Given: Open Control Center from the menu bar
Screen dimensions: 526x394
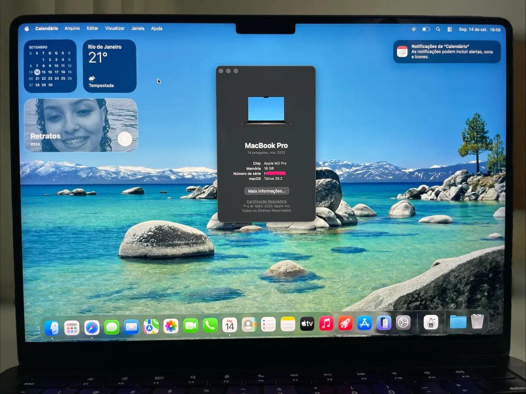Looking at the screenshot, I should pos(450,30).
